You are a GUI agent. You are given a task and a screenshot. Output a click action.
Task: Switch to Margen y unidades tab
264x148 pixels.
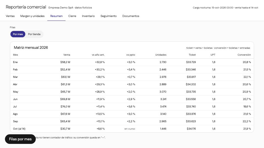point(32,16)
